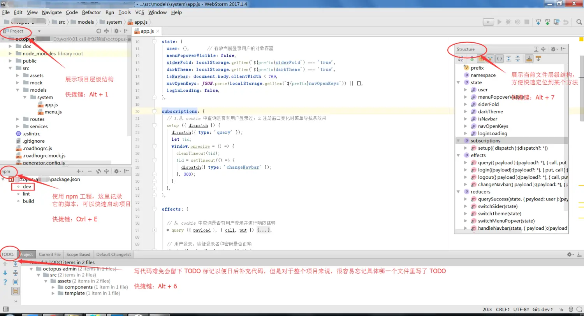Click the npm panel add plus icon
584x316 pixels.
pos(79,171)
